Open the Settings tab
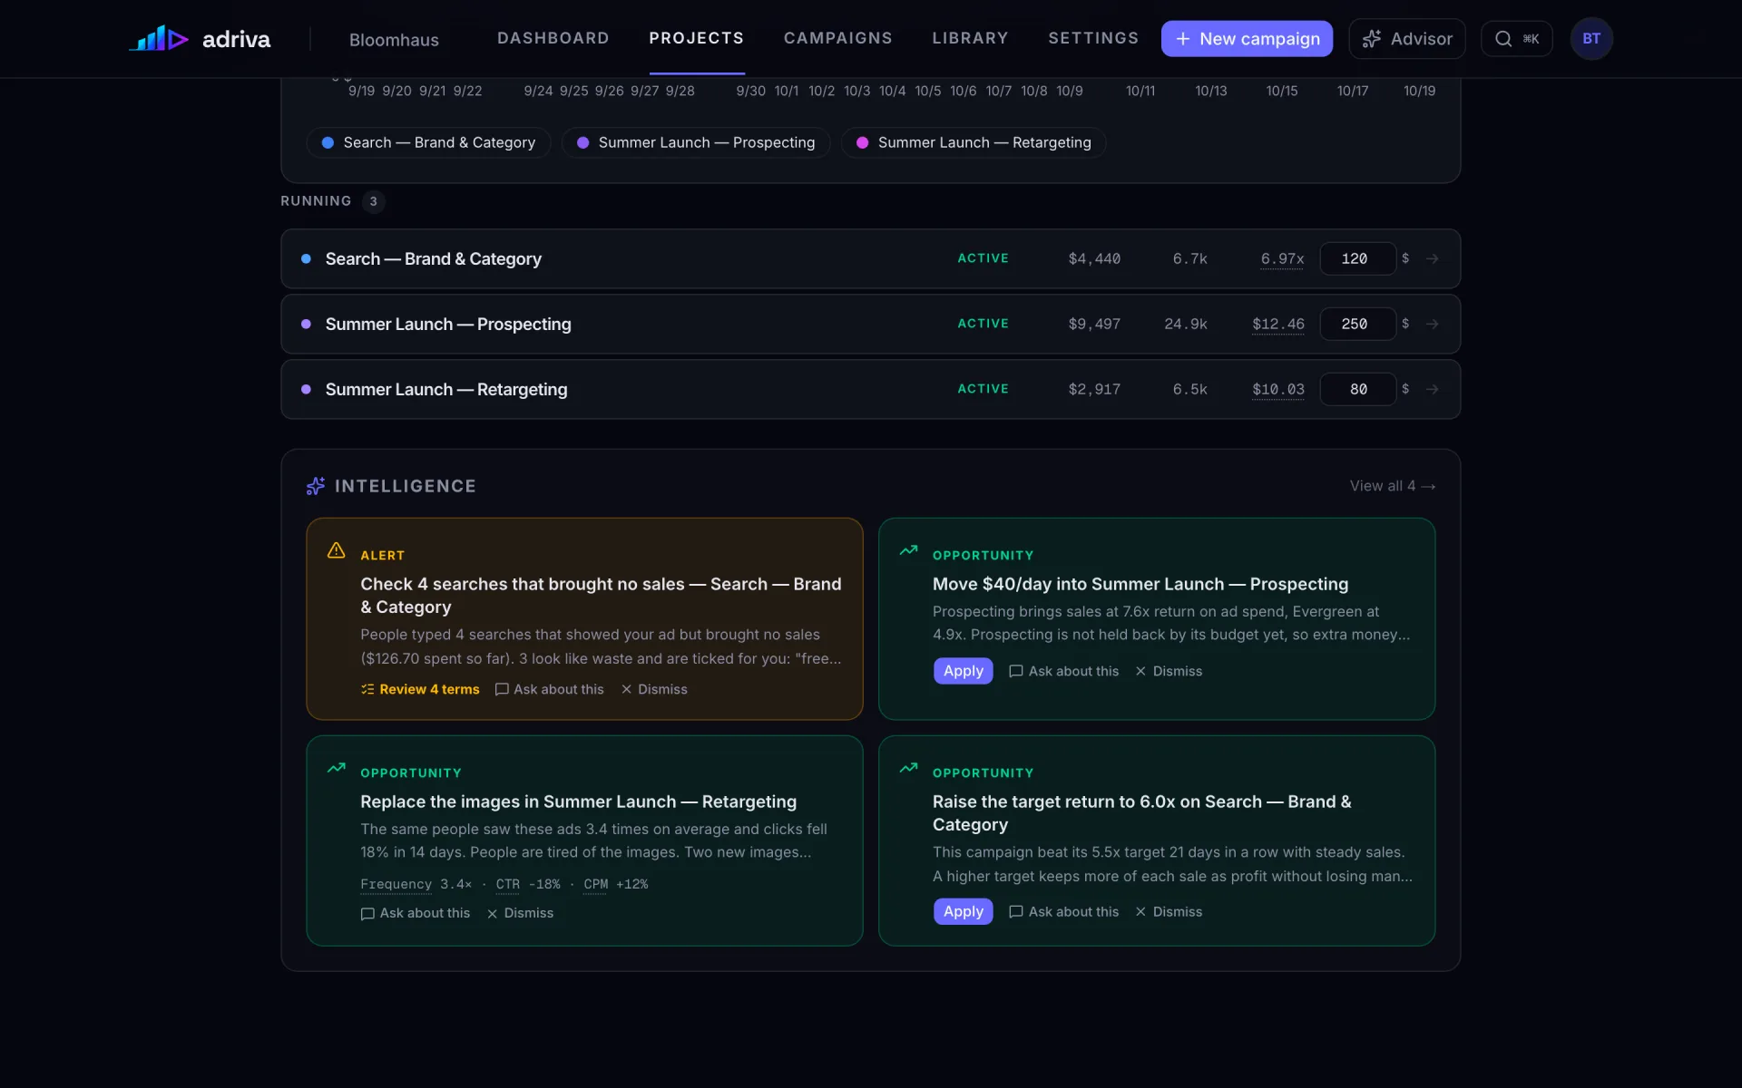The width and height of the screenshot is (1742, 1088). point(1093,38)
